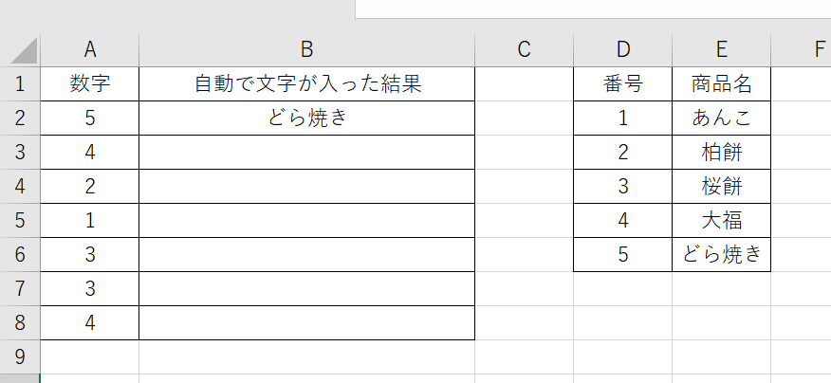Select cell E2 containing あんこ

(x=721, y=119)
